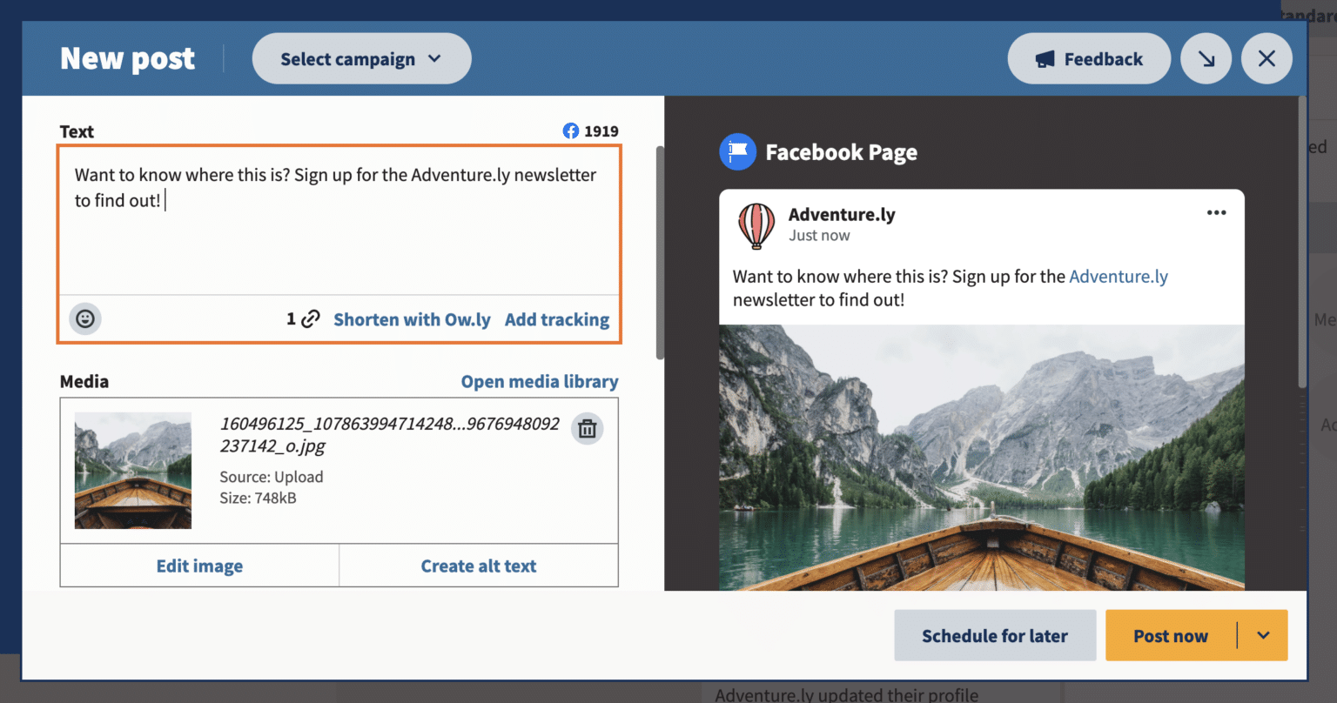The height and width of the screenshot is (703, 1337).
Task: Click the diagonal arrow to minimize the composer
Action: 1206,58
